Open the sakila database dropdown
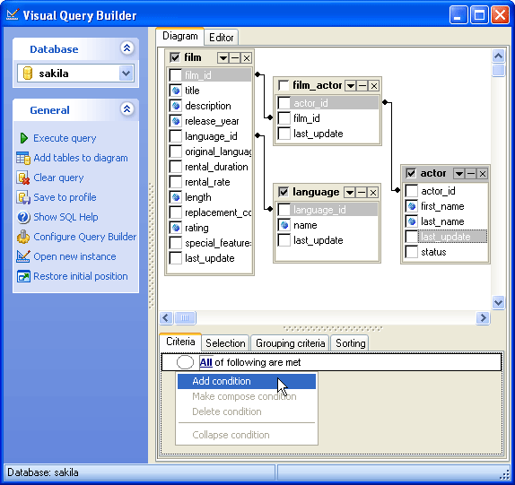Image resolution: width=515 pixels, height=485 pixels. 127,73
